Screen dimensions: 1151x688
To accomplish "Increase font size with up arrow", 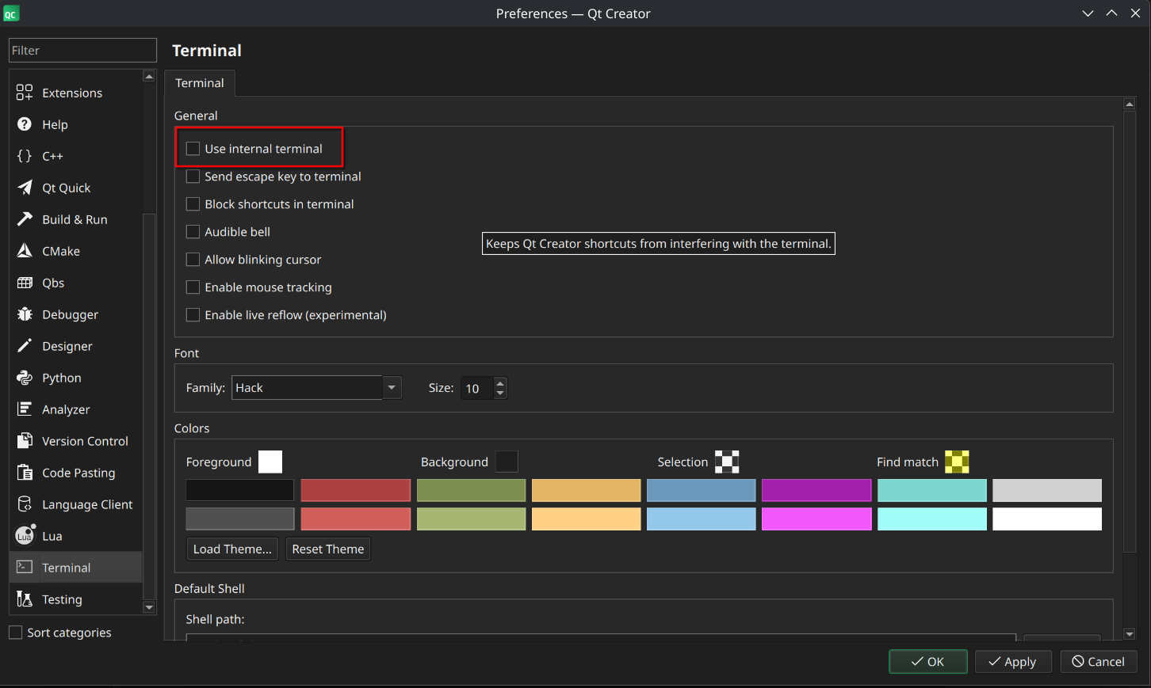I will tap(499, 383).
